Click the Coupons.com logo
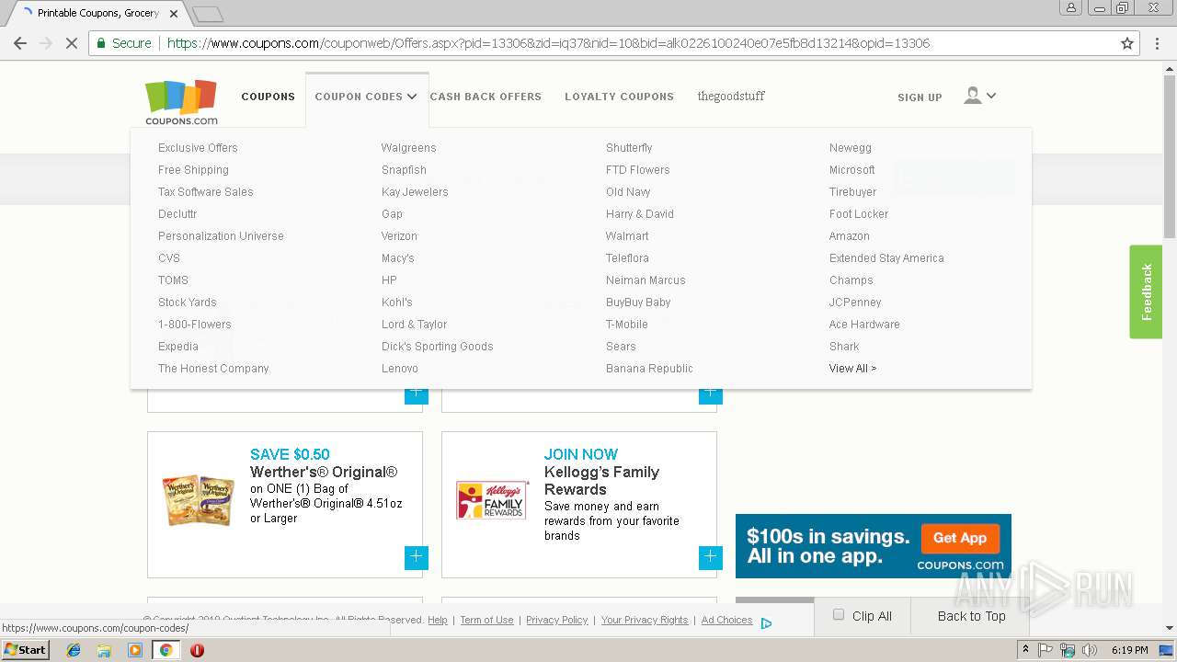Image resolution: width=1177 pixels, height=662 pixels. [181, 102]
